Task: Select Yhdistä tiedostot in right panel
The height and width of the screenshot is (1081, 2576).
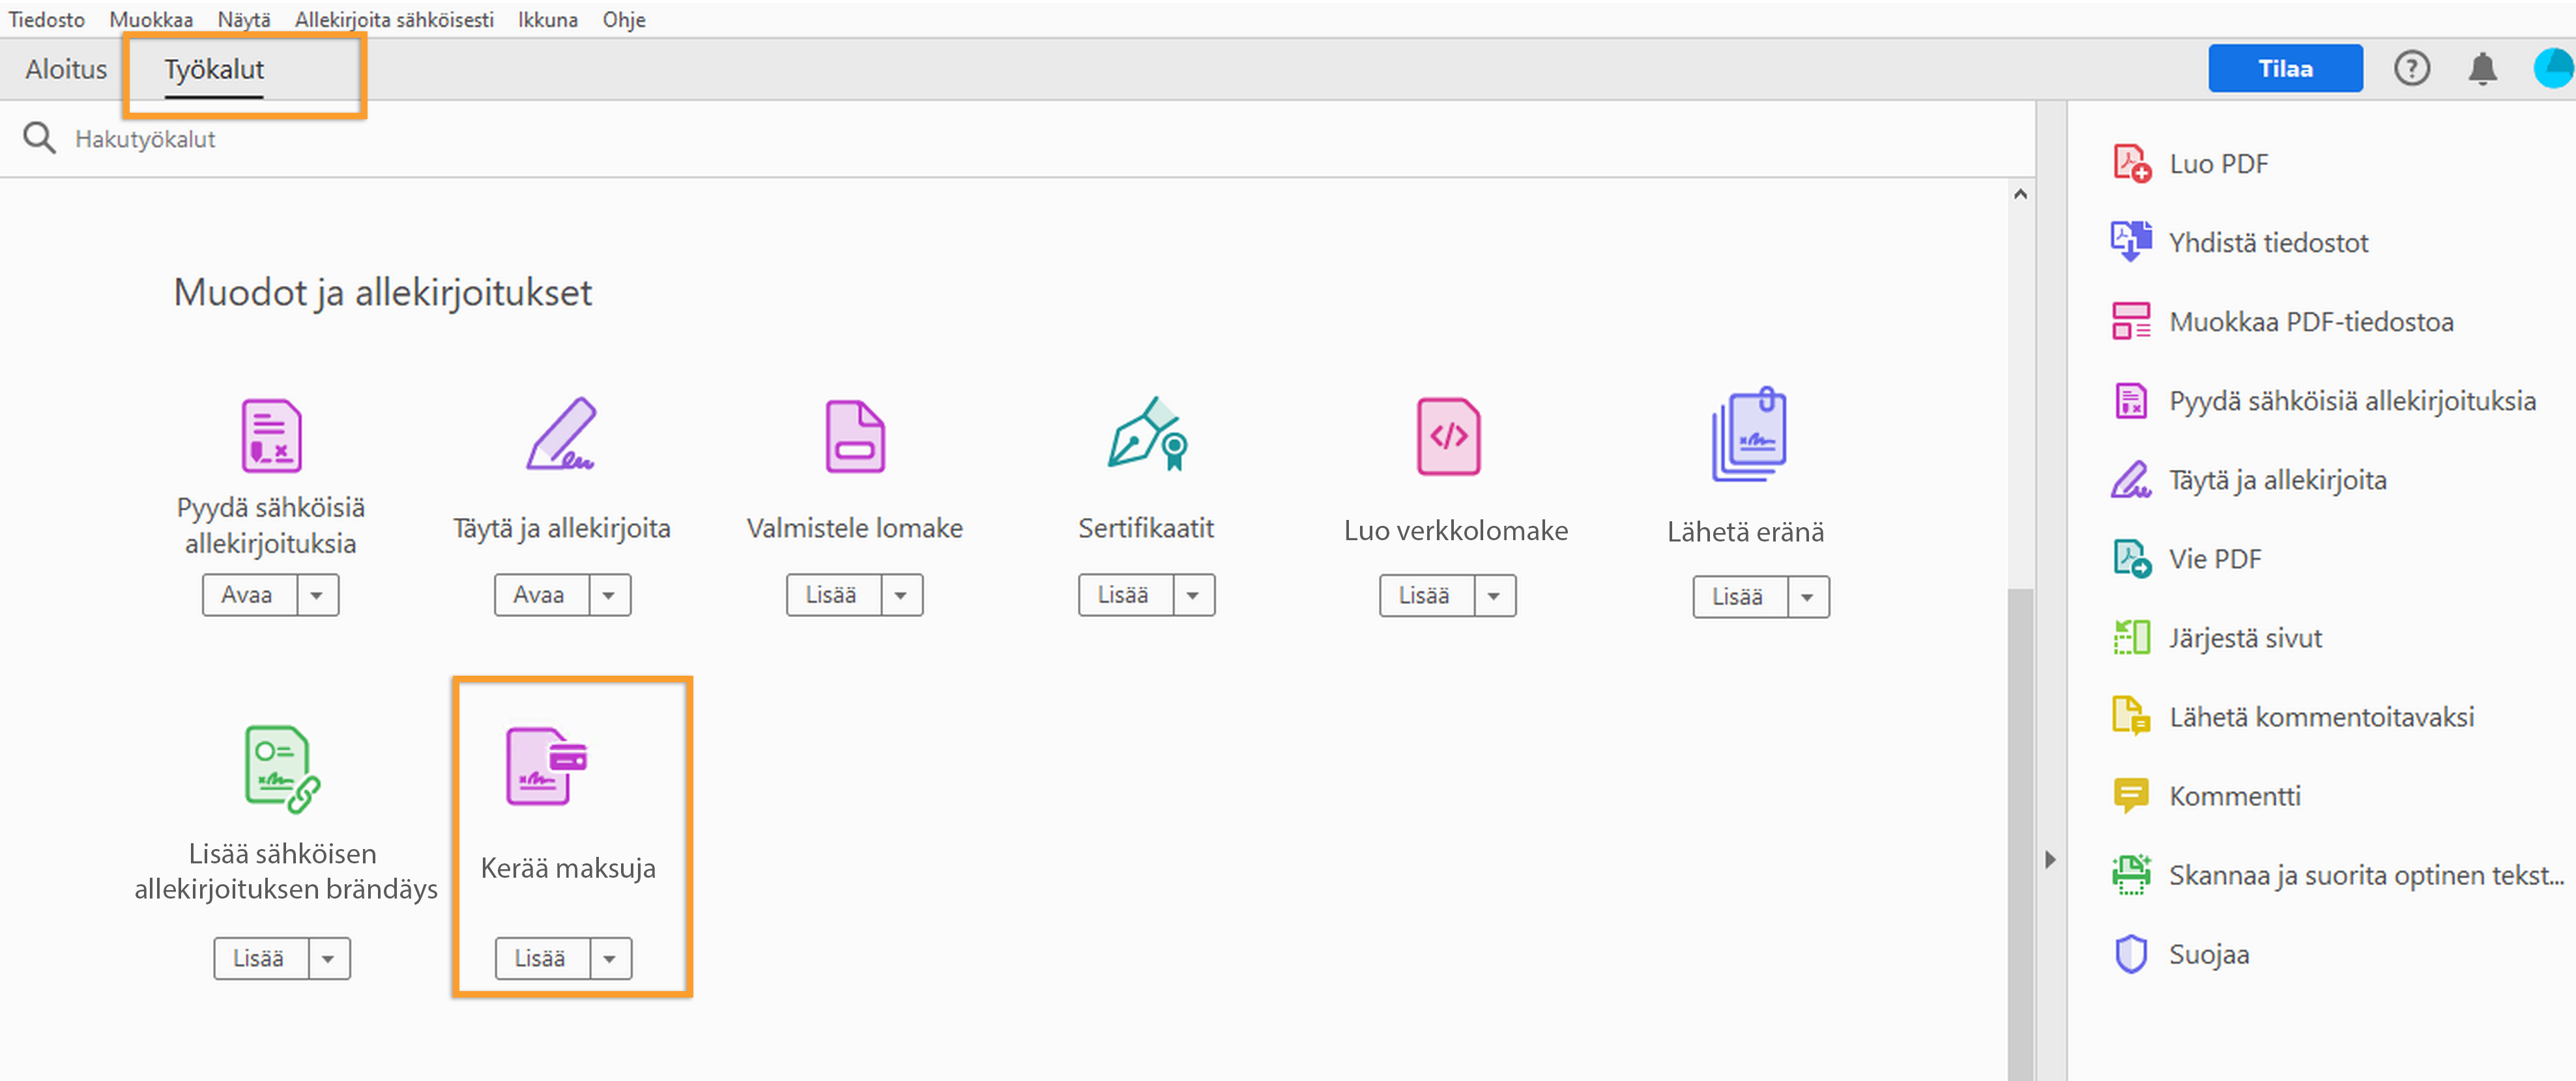Action: point(2267,243)
